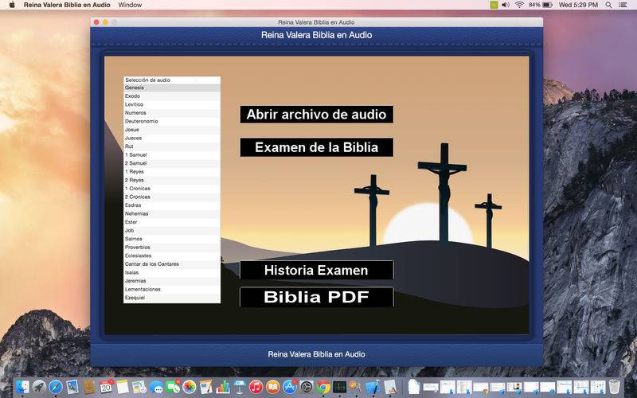Open Examen de la Biblia
637x398 pixels.
tap(316, 147)
